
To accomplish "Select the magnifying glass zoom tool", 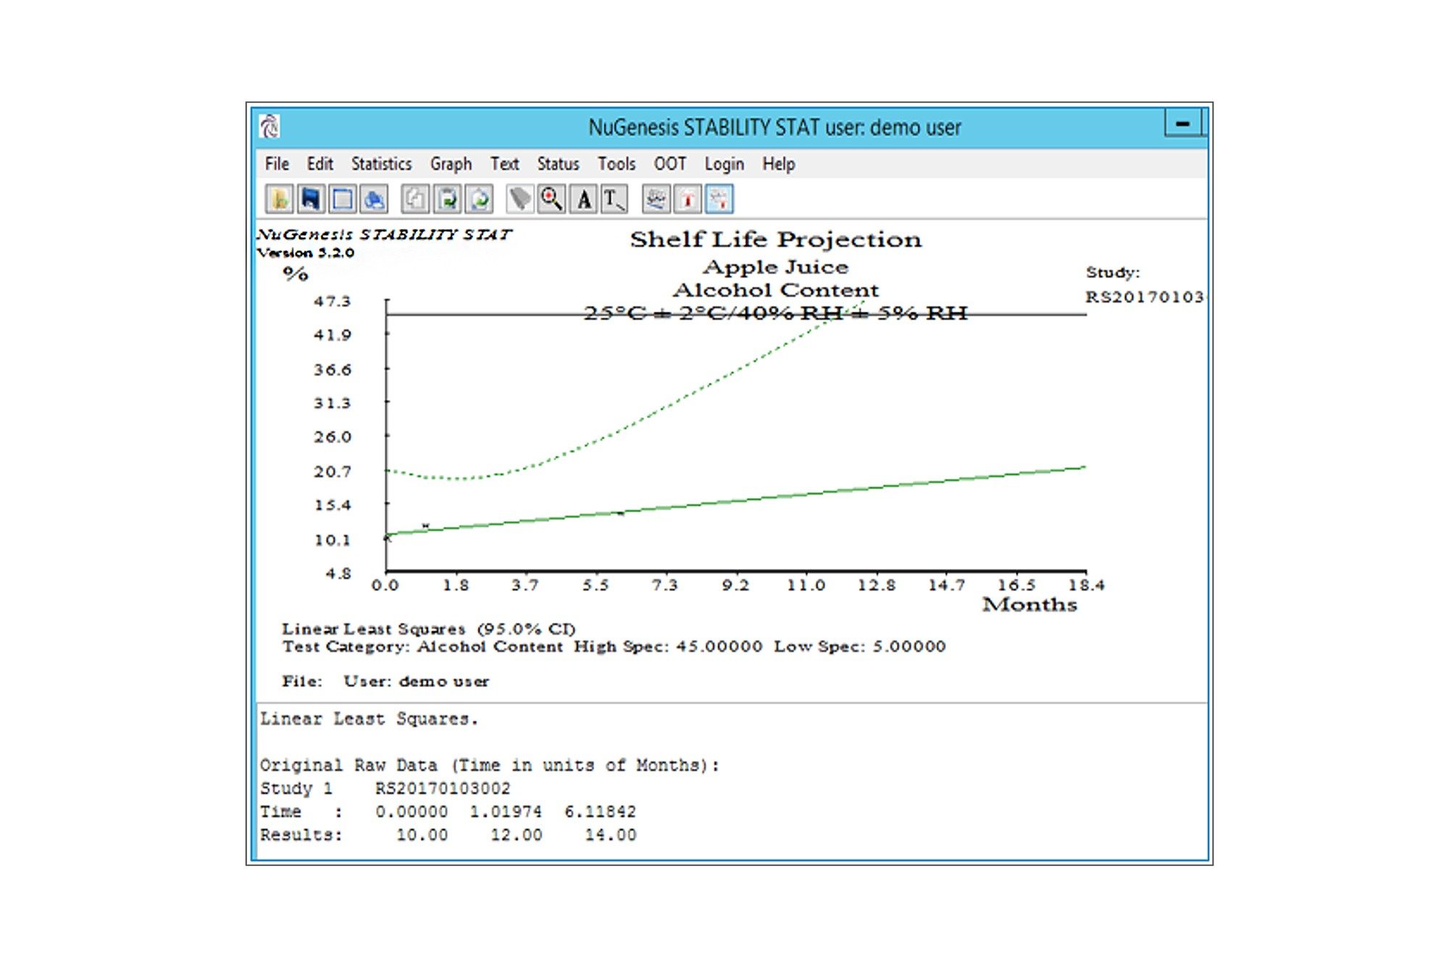I will click(x=551, y=199).
